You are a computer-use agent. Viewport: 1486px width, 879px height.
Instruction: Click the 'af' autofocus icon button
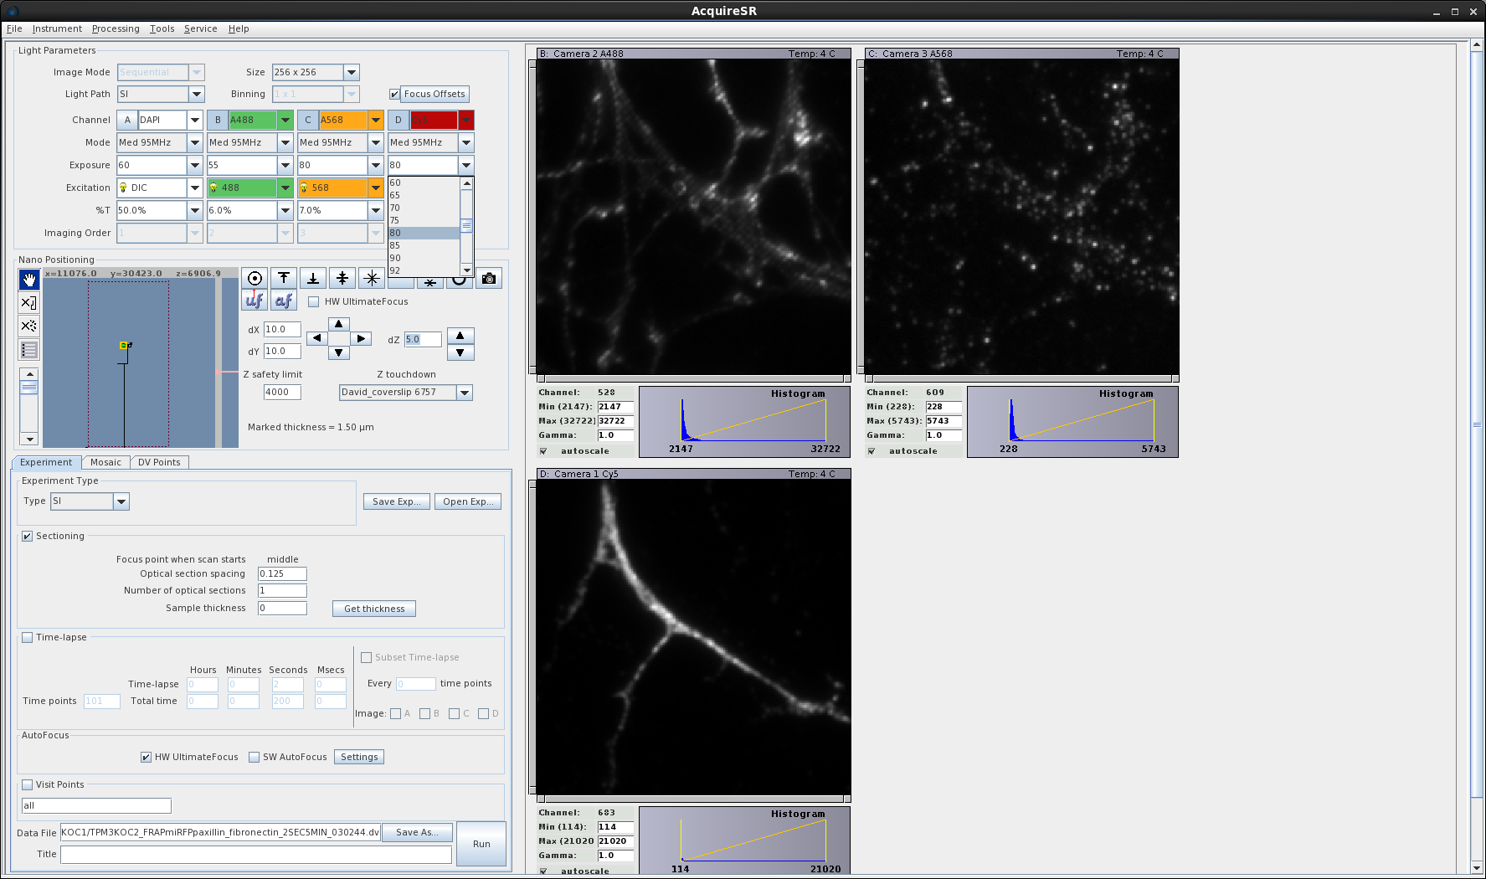pos(284,300)
